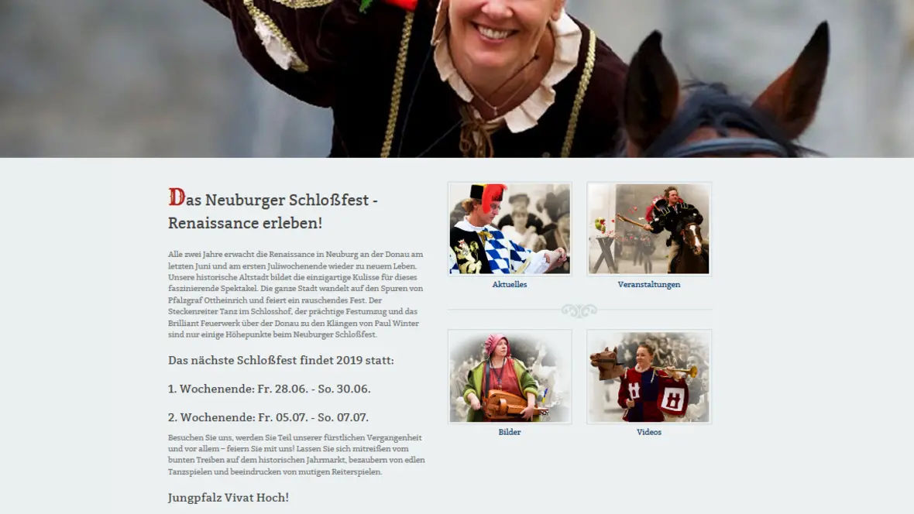Open the Bilder thumbnail with the hurdy-gurdy player
The image size is (914, 514).
point(510,376)
